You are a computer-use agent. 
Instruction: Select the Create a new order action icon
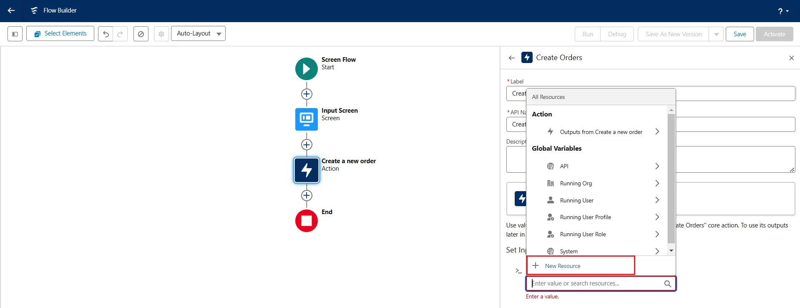pos(306,170)
